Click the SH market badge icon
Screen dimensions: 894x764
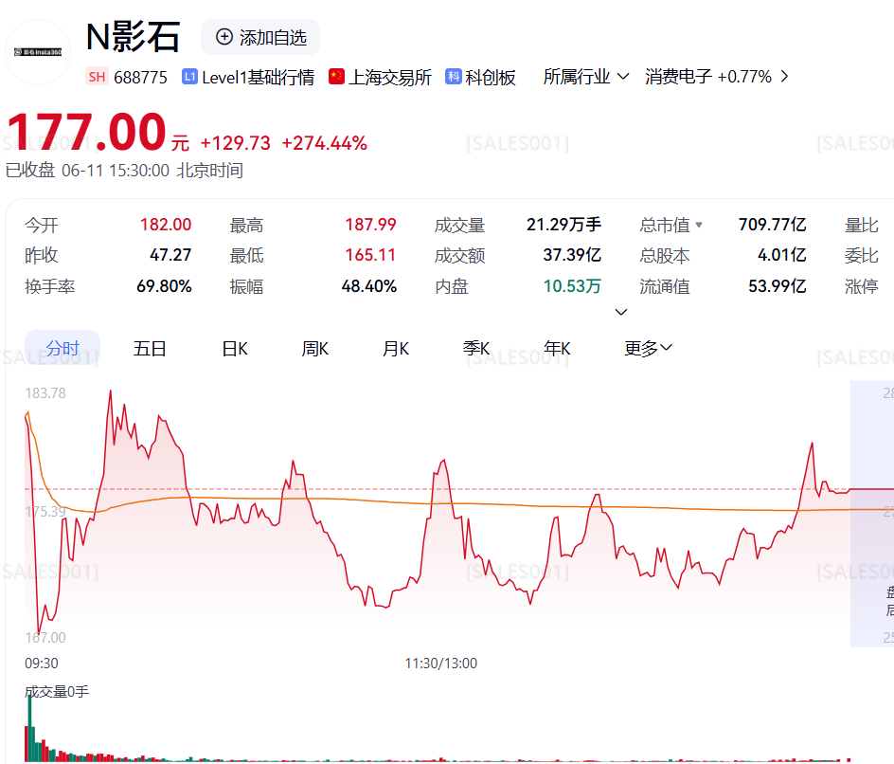coord(96,77)
